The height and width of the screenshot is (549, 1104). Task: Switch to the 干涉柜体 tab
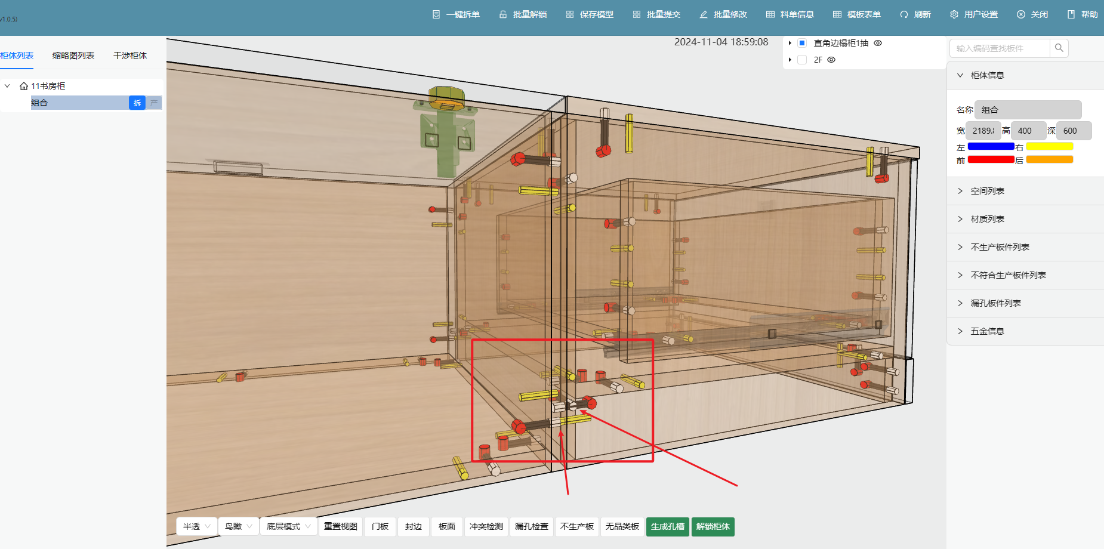[129, 55]
